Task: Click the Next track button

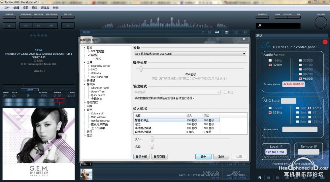Action: 51,26
